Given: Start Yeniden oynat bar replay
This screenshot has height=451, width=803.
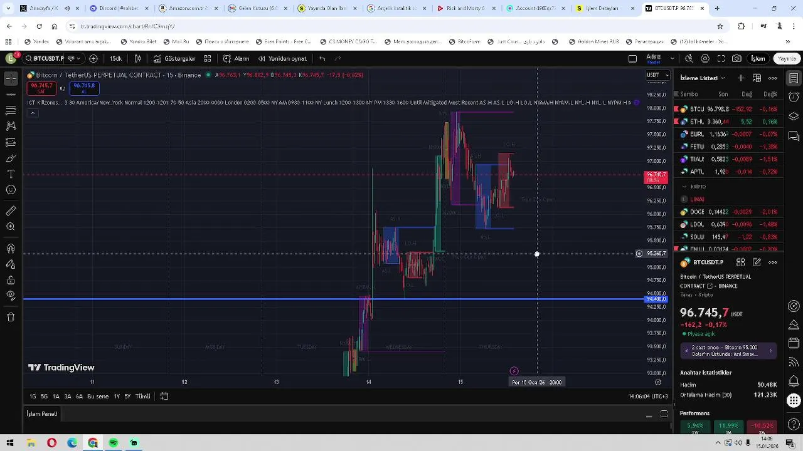Looking at the screenshot, I should click(282, 58).
